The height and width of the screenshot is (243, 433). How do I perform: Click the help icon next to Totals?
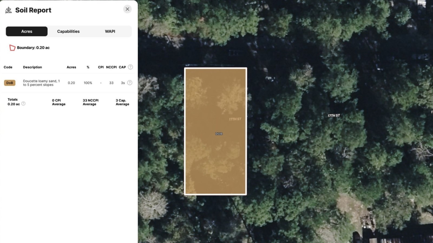tap(24, 104)
